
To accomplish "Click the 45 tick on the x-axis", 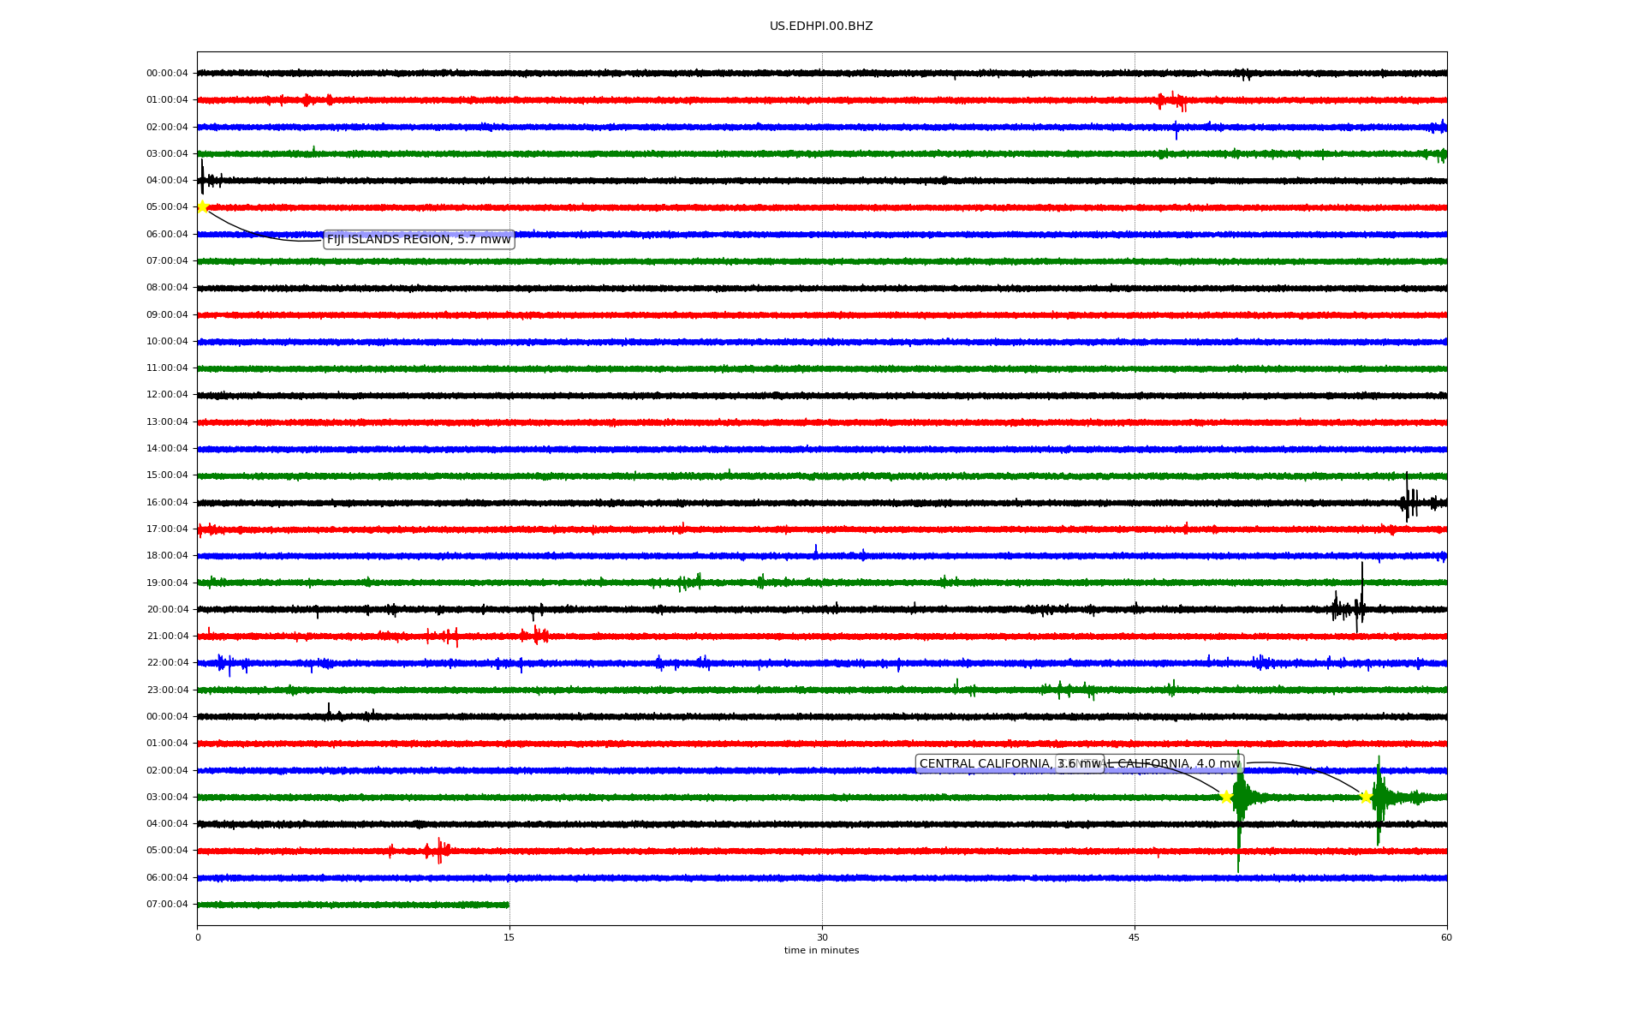I will click(x=1135, y=937).
